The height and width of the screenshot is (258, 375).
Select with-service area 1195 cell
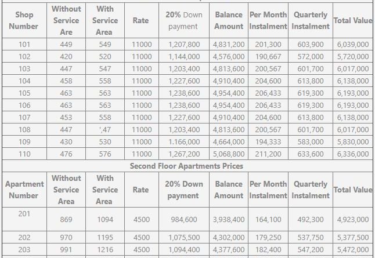[x=105, y=238]
